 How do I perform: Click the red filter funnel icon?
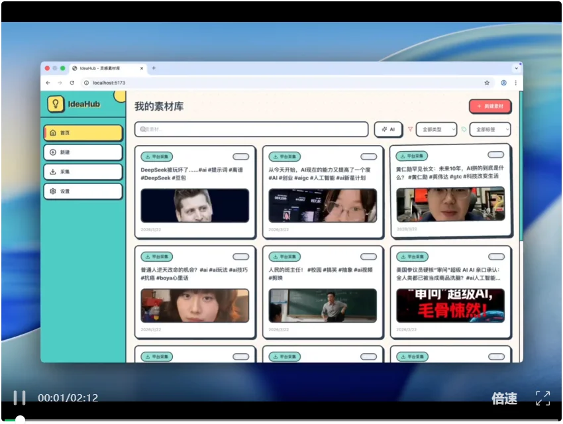410,129
